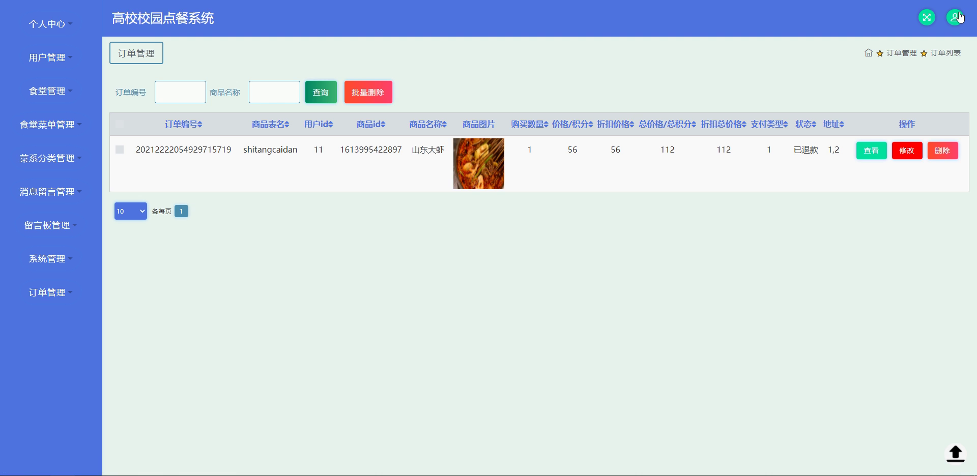Image resolution: width=977 pixels, height=476 pixels.
Task: Focus the 订单编号 search input
Action: coord(180,92)
